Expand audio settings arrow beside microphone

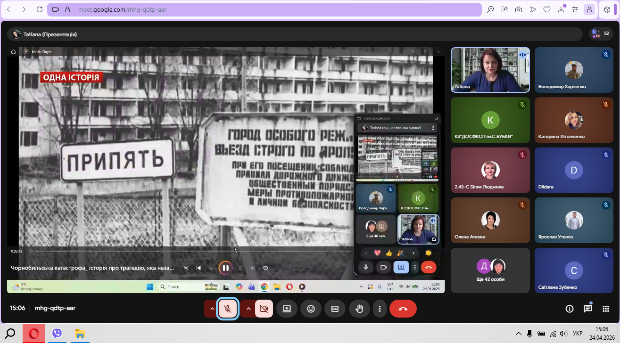(212, 309)
